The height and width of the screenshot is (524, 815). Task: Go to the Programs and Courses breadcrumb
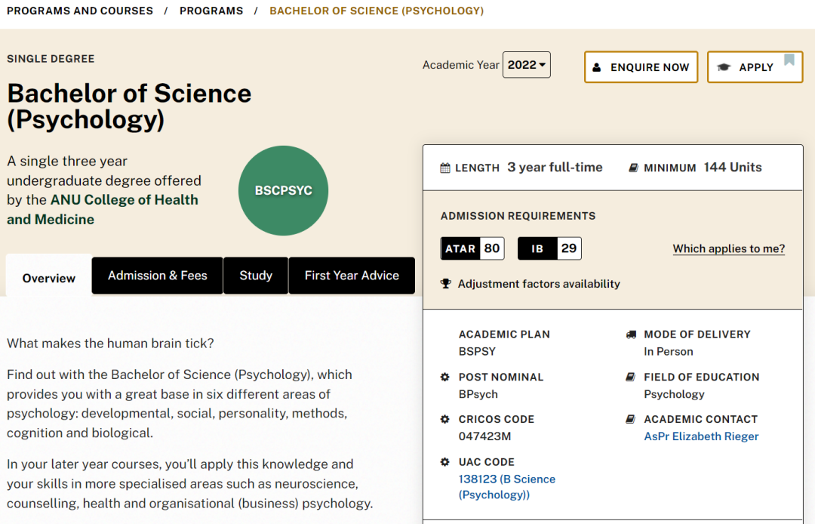coord(80,11)
